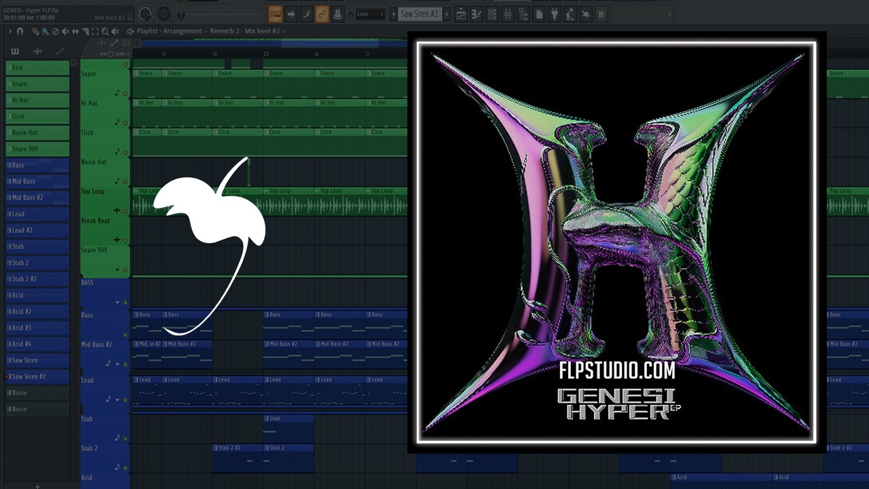Expand the Lead track arrow
This screenshot has width=869, height=489.
point(117,399)
